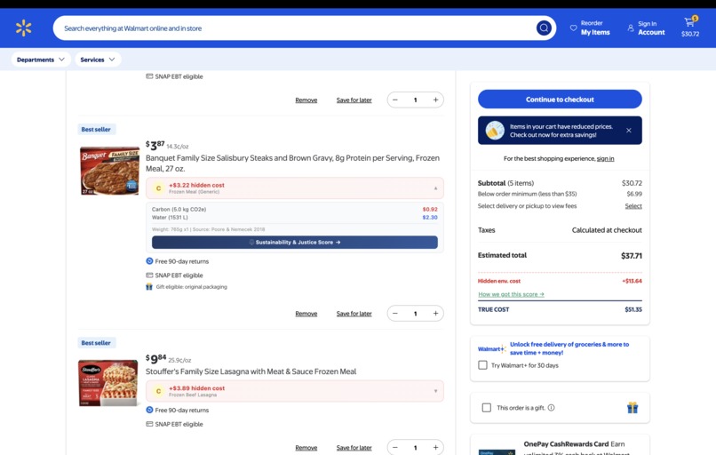This screenshot has height=455, width=716.
Task: Expand the $3.89 hidden cost panel
Action: coord(435,391)
